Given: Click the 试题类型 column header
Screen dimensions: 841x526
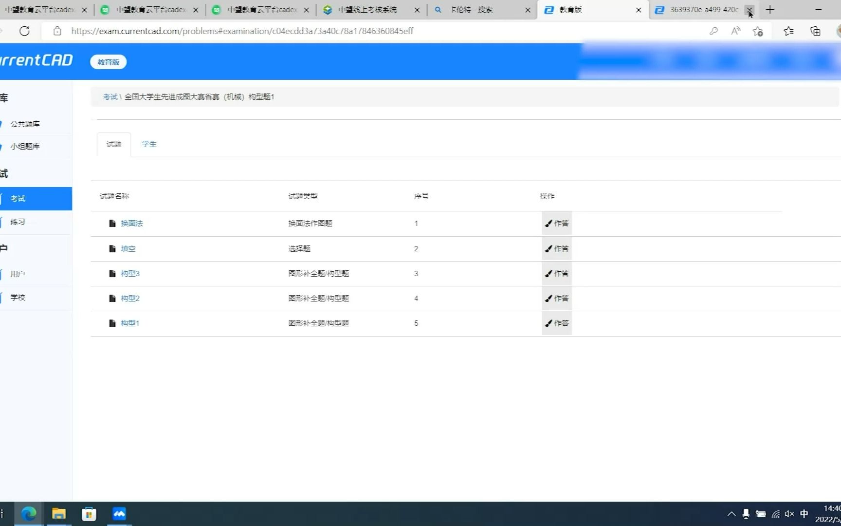Looking at the screenshot, I should 303,196.
